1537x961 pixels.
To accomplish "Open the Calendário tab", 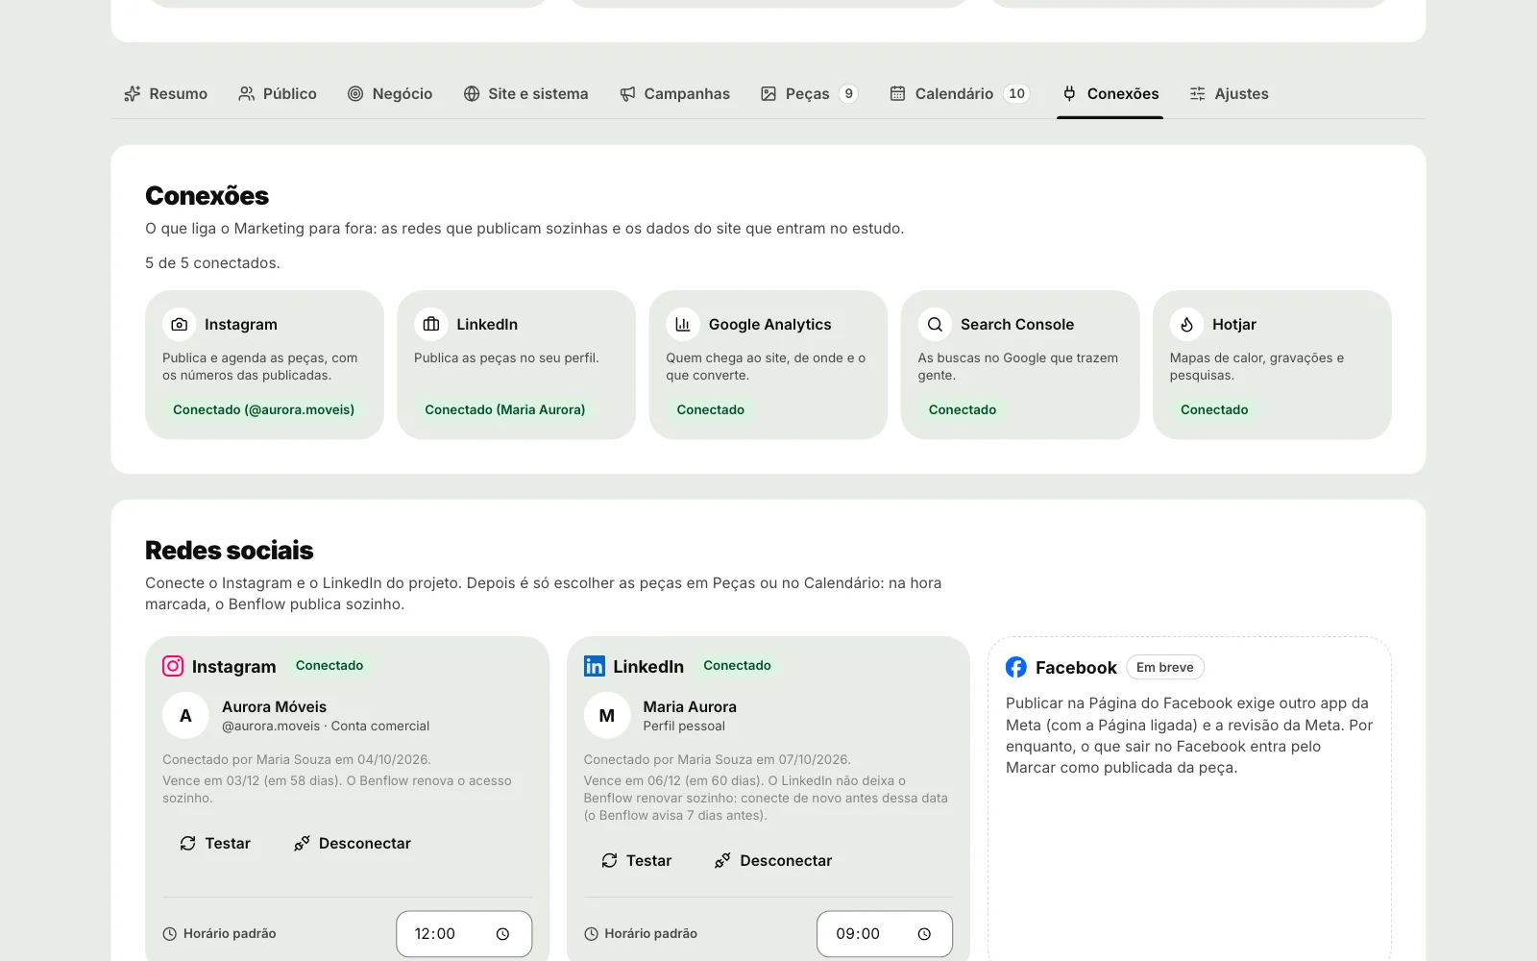I will [x=960, y=93].
